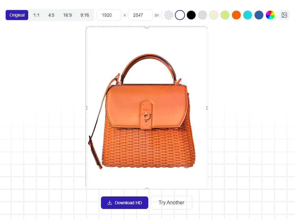Set background to dark blue swatch
The width and height of the screenshot is (295, 219).
[x=259, y=15]
